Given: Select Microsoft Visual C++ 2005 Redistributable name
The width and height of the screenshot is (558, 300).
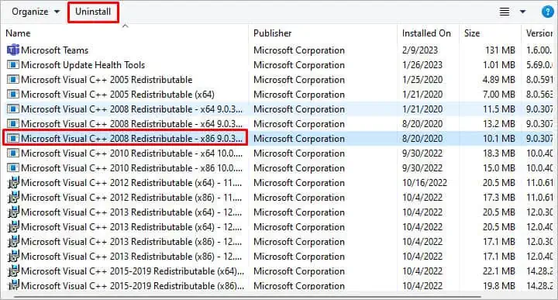Looking at the screenshot, I should [x=106, y=79].
